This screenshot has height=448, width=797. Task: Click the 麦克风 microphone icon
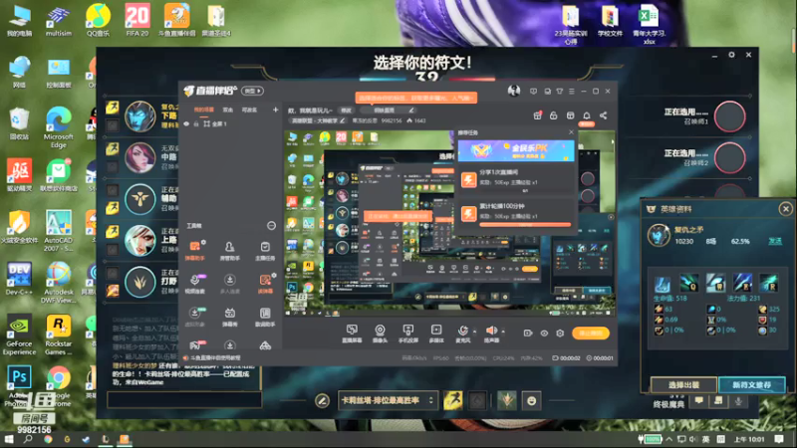click(x=462, y=332)
